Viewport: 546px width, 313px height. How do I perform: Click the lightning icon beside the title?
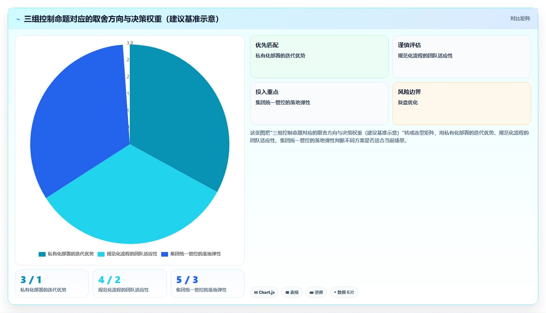[x=18, y=19]
